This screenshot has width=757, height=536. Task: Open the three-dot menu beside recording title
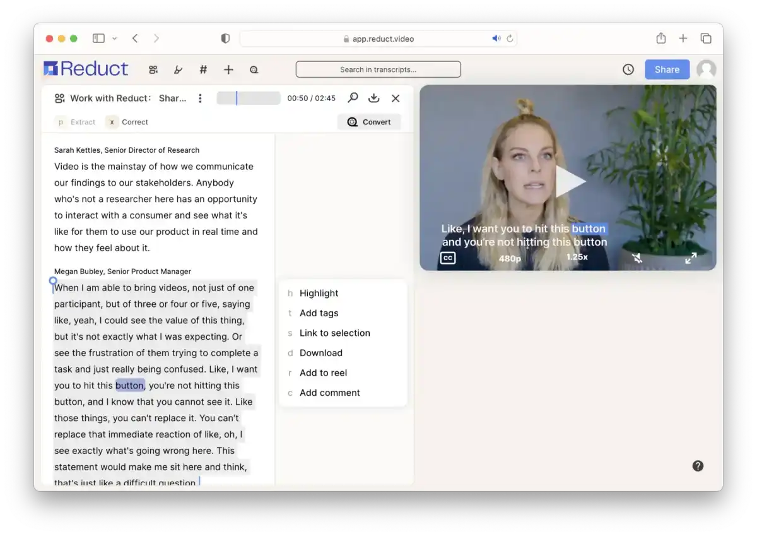[200, 98]
